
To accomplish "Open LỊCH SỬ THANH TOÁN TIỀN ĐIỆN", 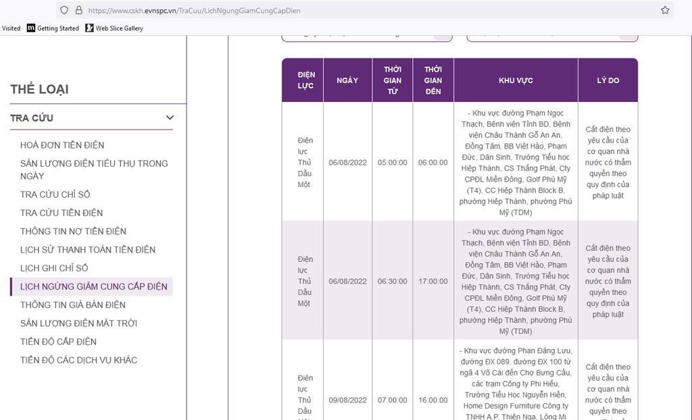I will point(88,250).
